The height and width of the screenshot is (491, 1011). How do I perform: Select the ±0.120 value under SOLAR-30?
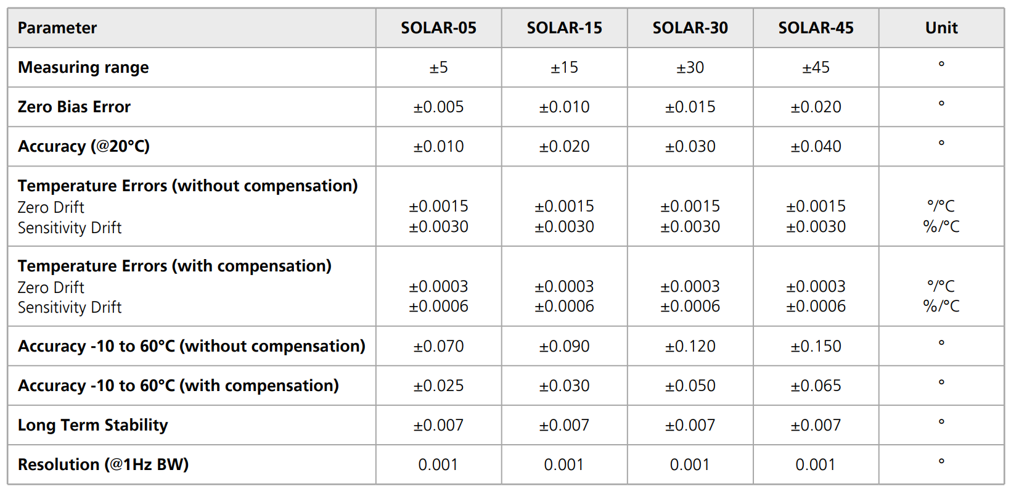coord(690,347)
